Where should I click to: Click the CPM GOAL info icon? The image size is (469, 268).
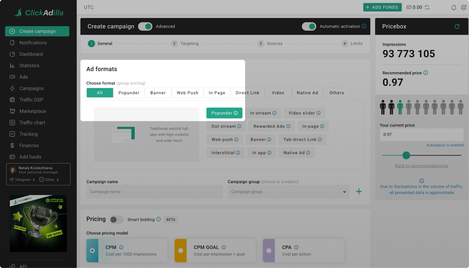(x=224, y=247)
